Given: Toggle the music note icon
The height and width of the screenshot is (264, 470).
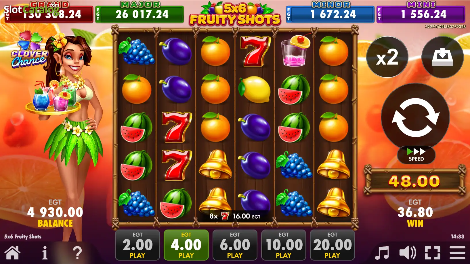Looking at the screenshot, I should click(382, 253).
